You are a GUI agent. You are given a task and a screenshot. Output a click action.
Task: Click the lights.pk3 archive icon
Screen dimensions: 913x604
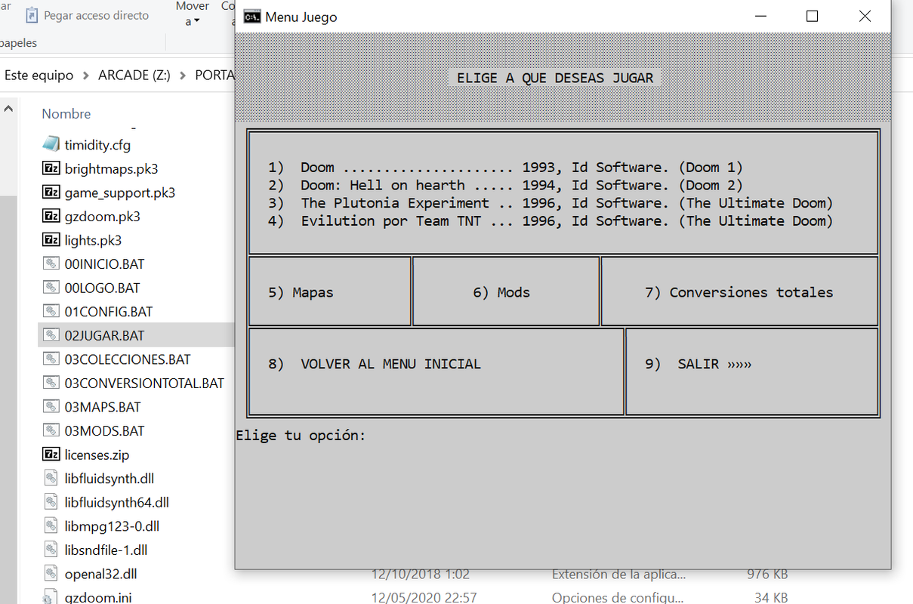point(51,240)
